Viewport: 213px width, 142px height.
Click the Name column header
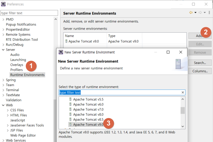(85, 36)
